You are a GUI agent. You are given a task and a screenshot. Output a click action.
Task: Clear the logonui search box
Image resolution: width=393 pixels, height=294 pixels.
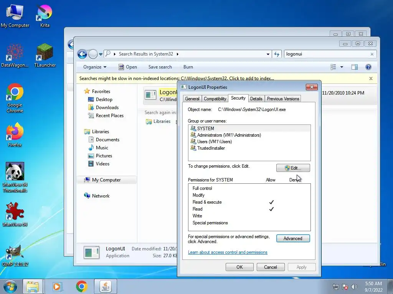(372, 54)
